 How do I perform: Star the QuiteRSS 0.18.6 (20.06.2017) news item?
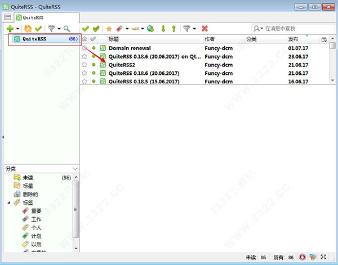[x=84, y=73]
